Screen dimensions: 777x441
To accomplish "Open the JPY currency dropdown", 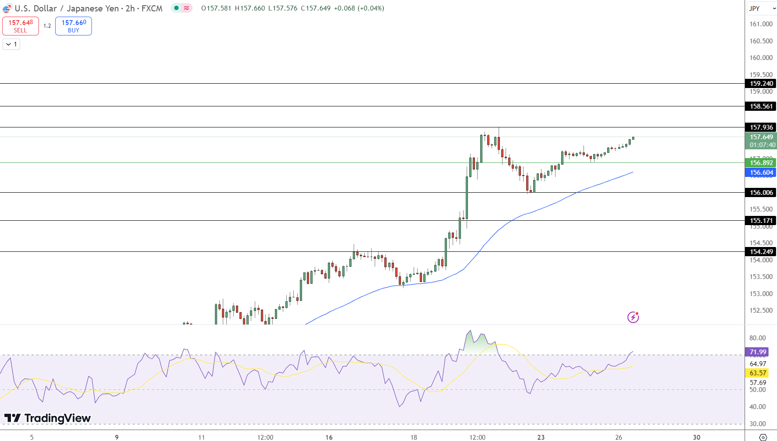I will point(762,8).
